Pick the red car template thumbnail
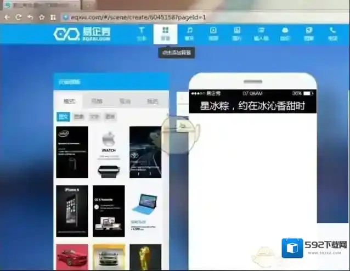The image size is (350, 271). pos(71,257)
